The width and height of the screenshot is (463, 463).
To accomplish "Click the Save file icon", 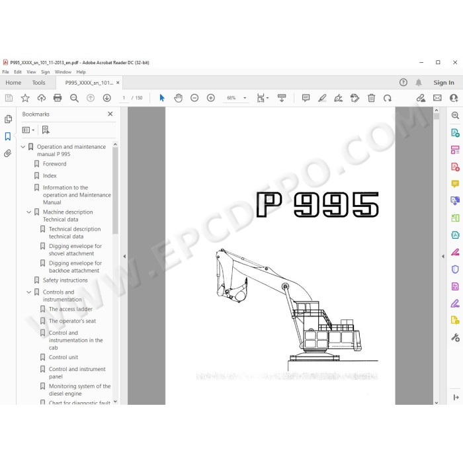I will (x=9, y=98).
